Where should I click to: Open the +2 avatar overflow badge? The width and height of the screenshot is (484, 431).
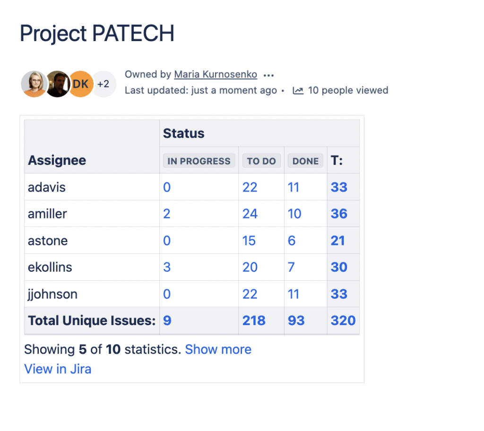tap(103, 84)
